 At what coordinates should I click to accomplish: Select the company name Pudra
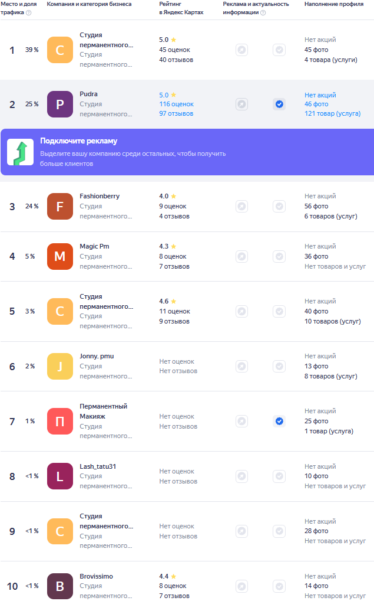(x=89, y=94)
